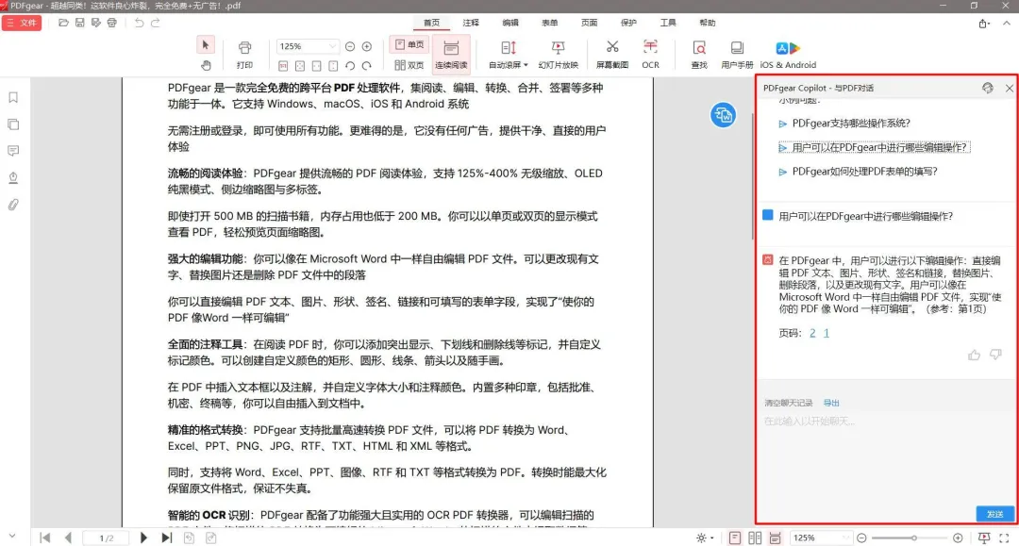Switch to the 首页 tab
Image resolution: width=1019 pixels, height=546 pixels.
[x=431, y=23]
